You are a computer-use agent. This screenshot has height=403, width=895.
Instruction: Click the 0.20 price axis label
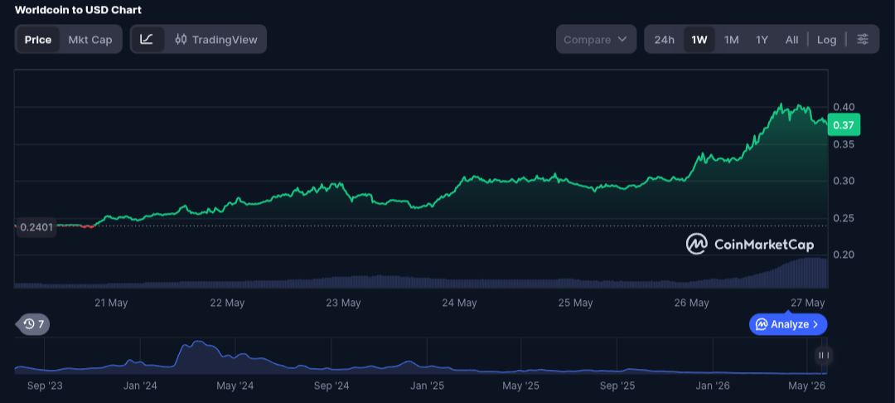[x=844, y=255]
